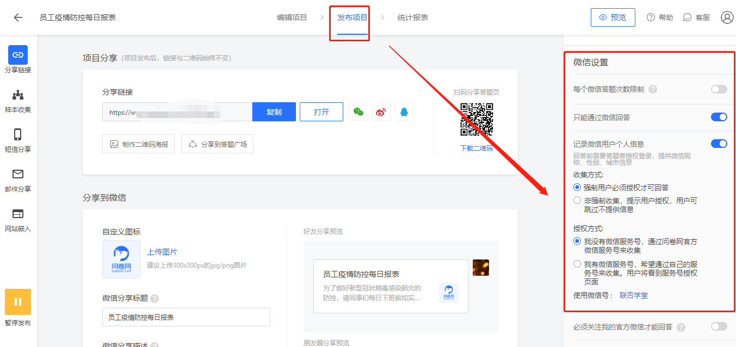Click the avatar in 好友分享预览
This screenshot has width=736, height=347.
pos(481,268)
